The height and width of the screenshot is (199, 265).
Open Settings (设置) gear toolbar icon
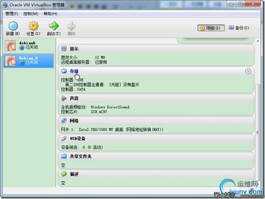[34, 26]
